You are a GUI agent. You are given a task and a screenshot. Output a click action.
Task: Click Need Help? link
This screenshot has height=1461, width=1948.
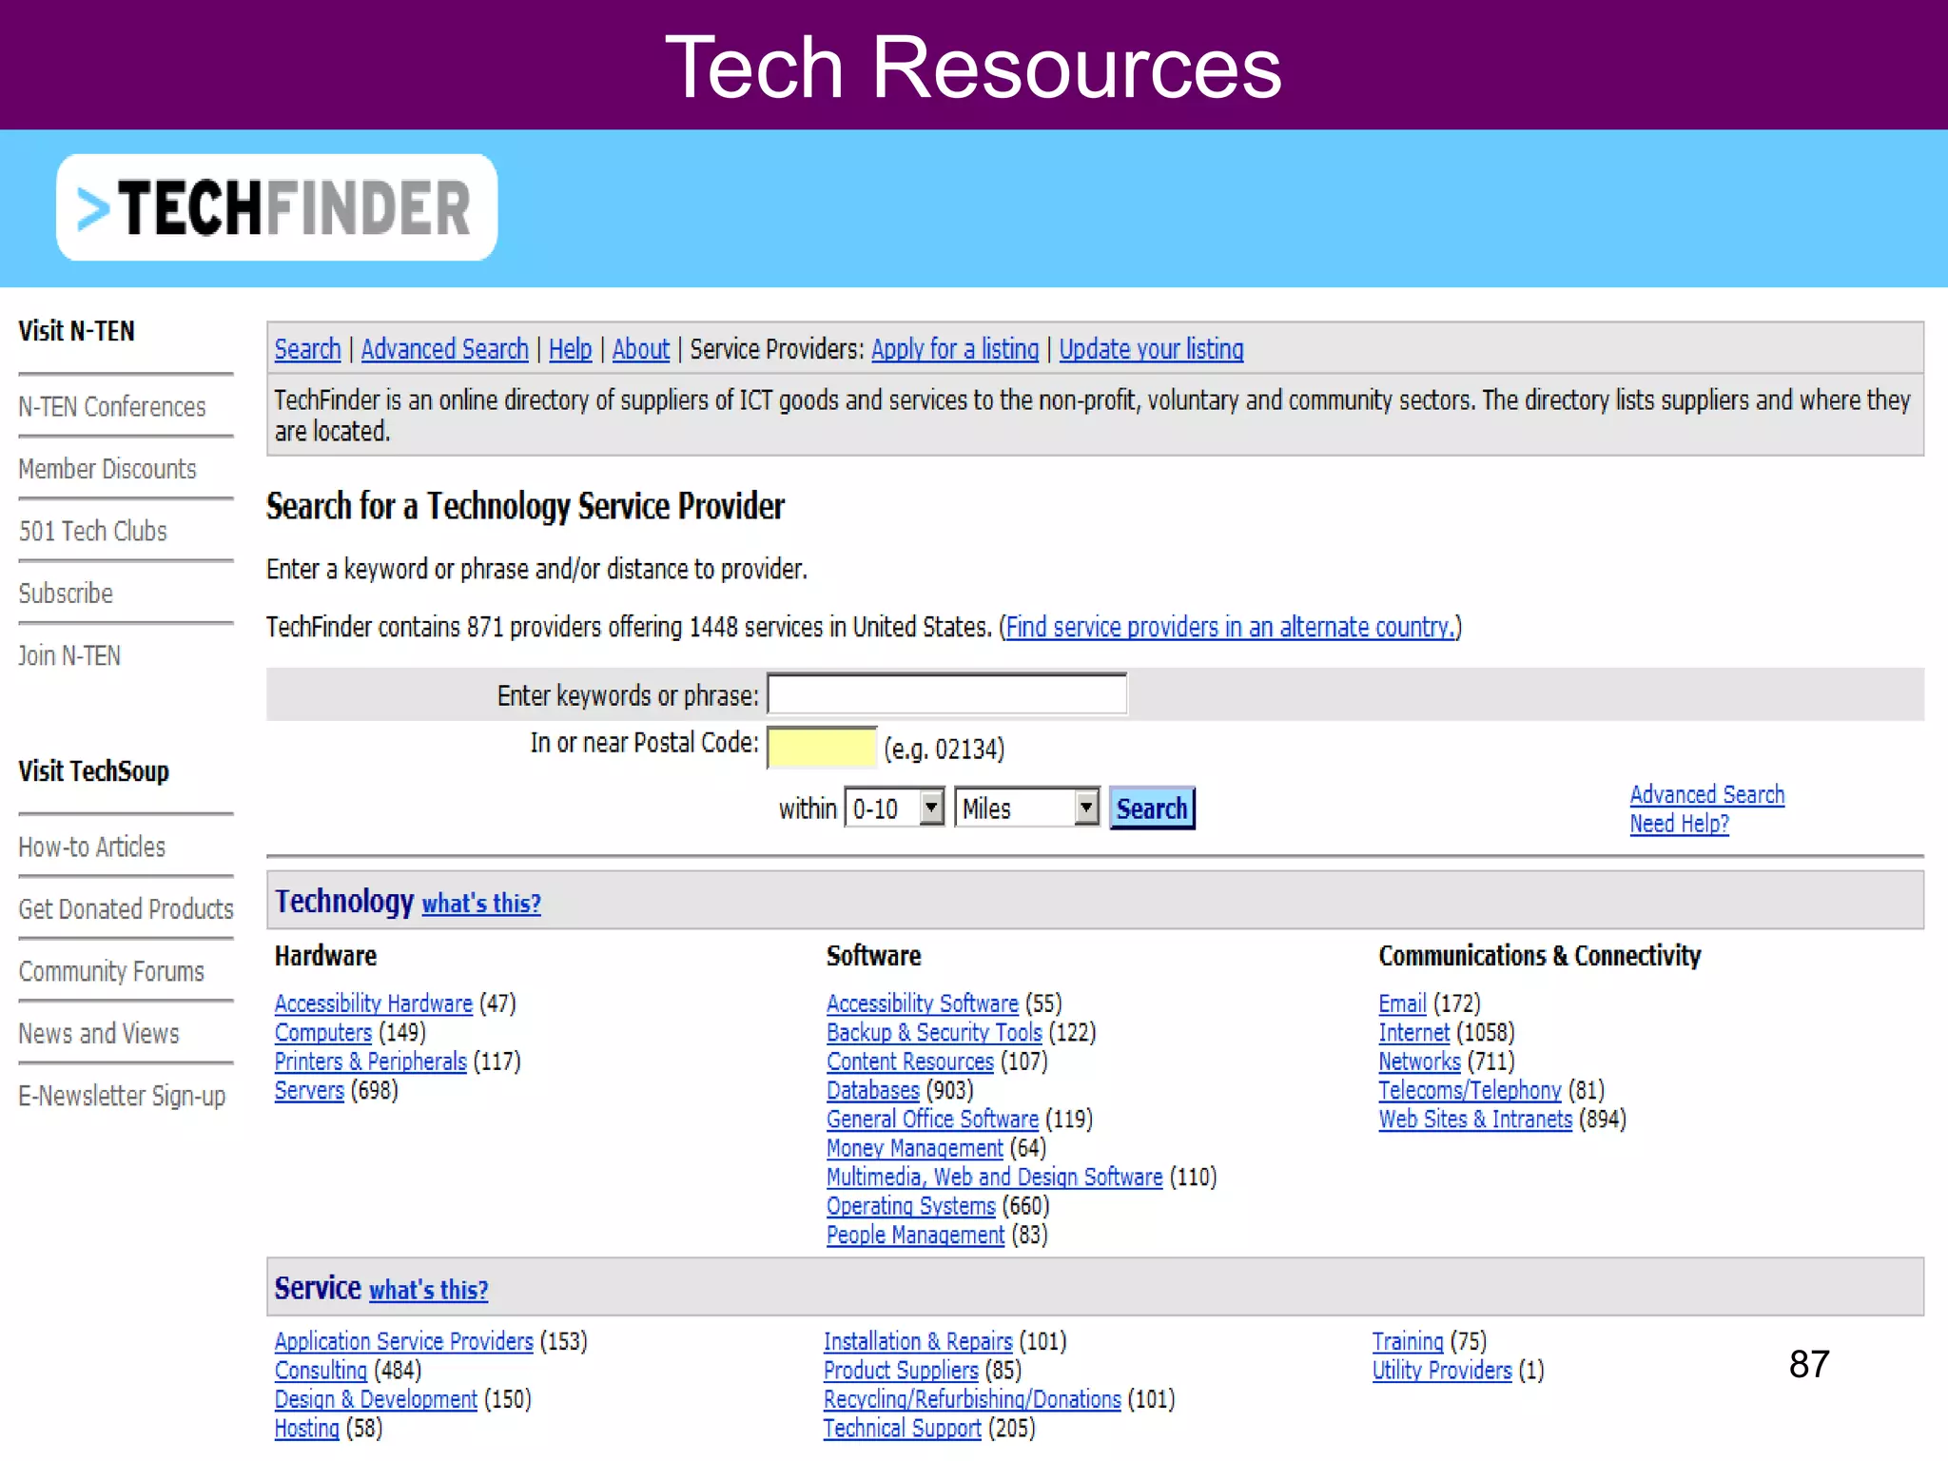(1679, 824)
